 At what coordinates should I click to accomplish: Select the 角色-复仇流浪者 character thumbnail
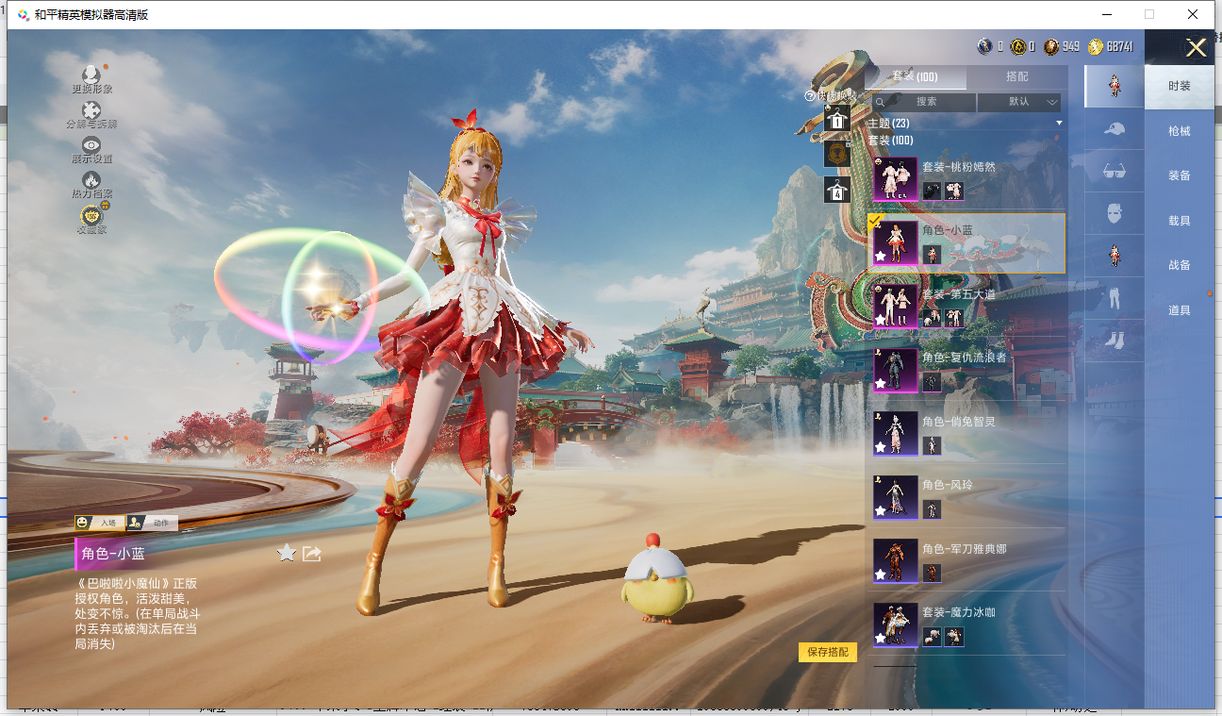(895, 370)
